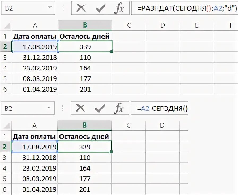This screenshot has height=195, width=238.
Task: Click upper formula bar resize dots handle
Action: tap(63, 8)
